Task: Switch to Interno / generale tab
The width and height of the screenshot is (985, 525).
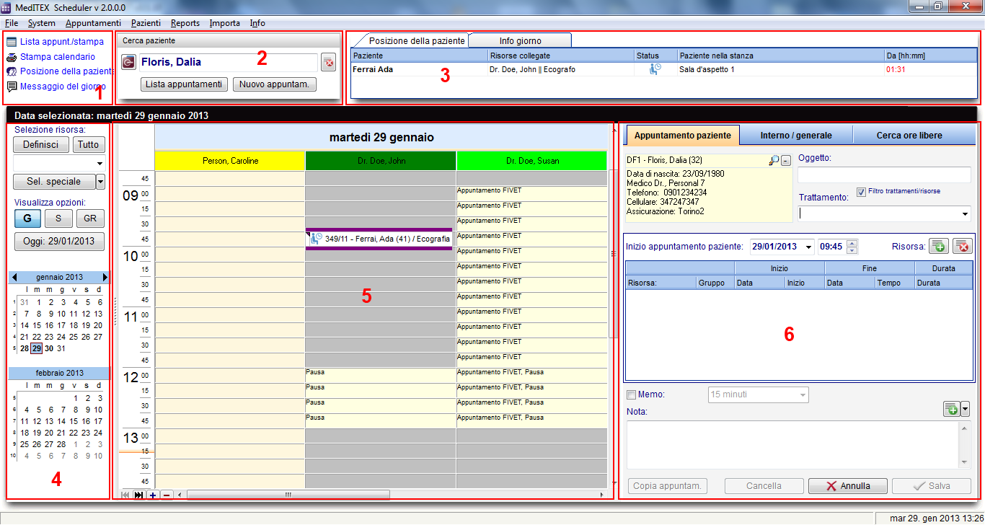Action: [x=796, y=135]
